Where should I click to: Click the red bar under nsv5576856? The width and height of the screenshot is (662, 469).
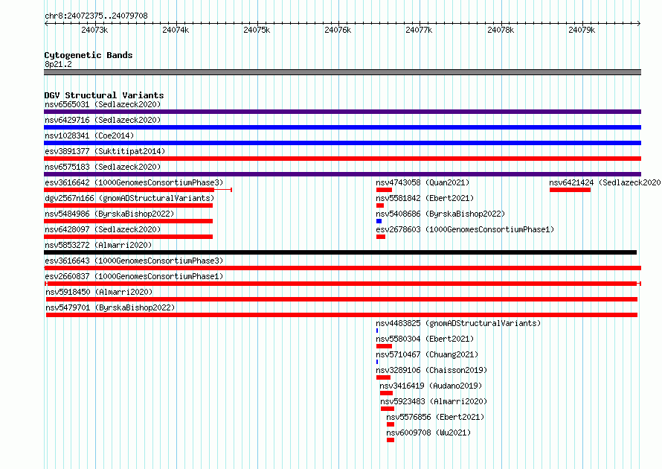(x=391, y=424)
